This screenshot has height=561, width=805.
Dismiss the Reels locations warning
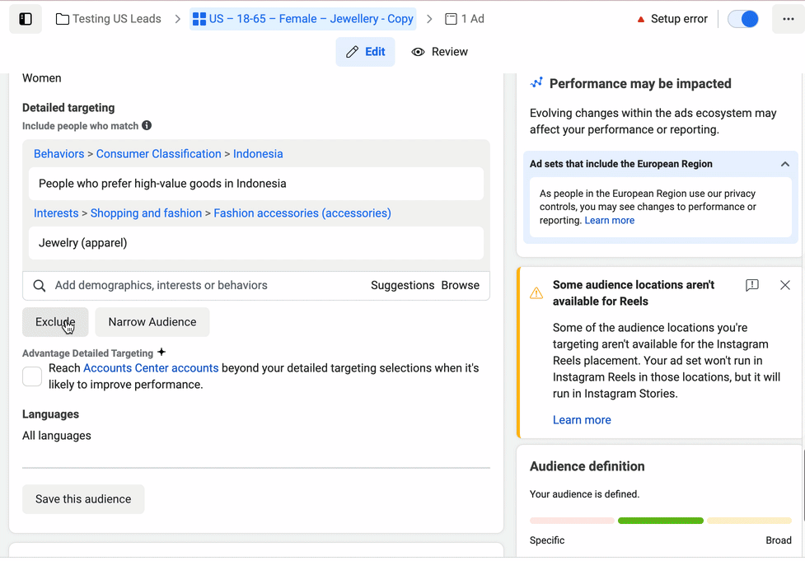(784, 285)
